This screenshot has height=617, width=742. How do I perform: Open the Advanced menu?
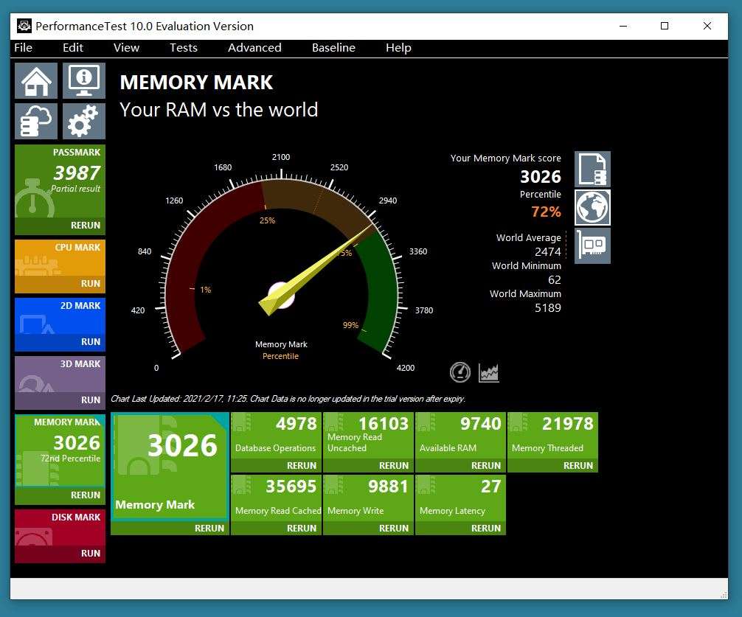pos(254,48)
